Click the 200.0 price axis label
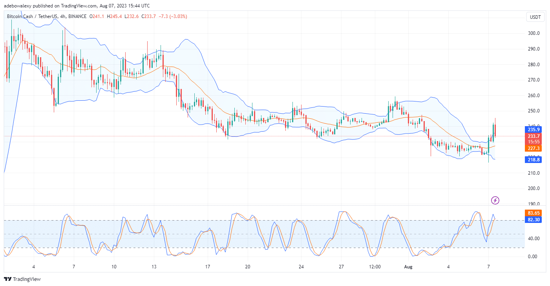Viewport: 550px width, 286px height. (534, 188)
